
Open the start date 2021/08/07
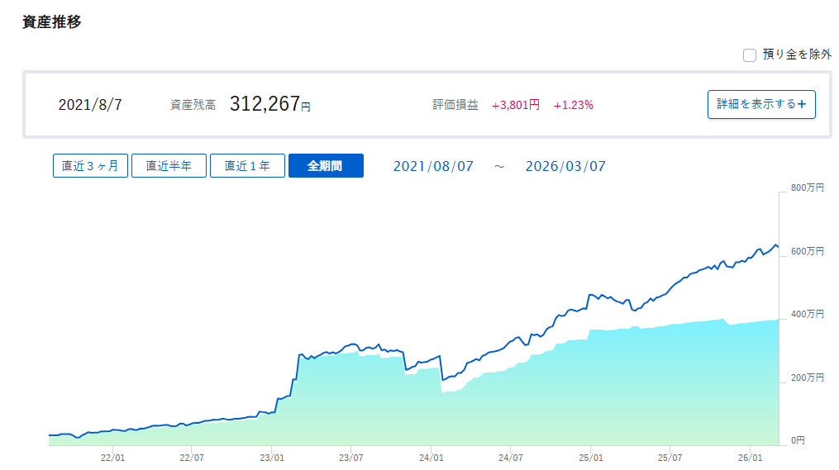pos(433,166)
